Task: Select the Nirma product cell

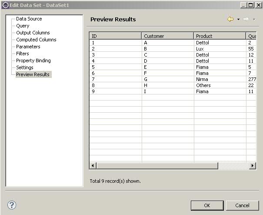Action: point(220,79)
